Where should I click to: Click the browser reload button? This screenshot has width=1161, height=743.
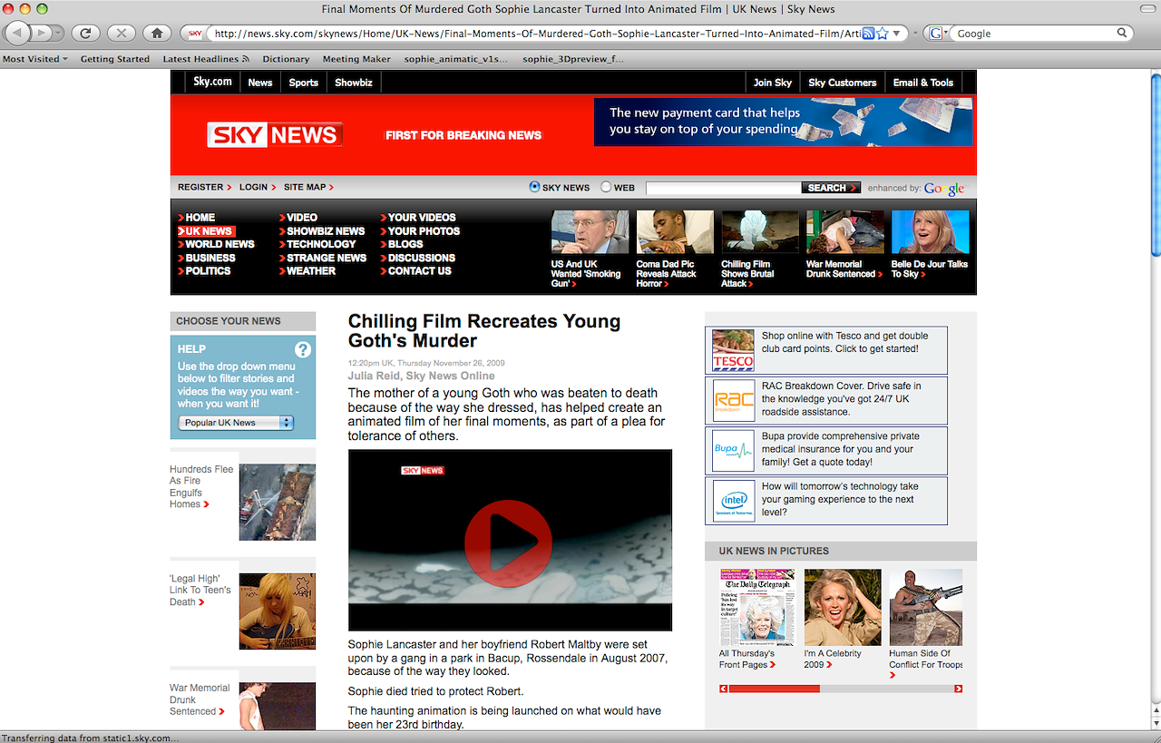pos(85,33)
